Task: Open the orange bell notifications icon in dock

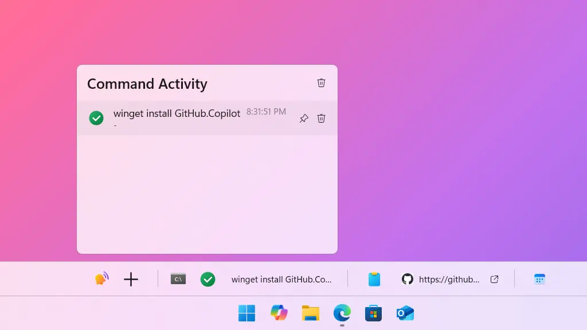Action: [101, 279]
